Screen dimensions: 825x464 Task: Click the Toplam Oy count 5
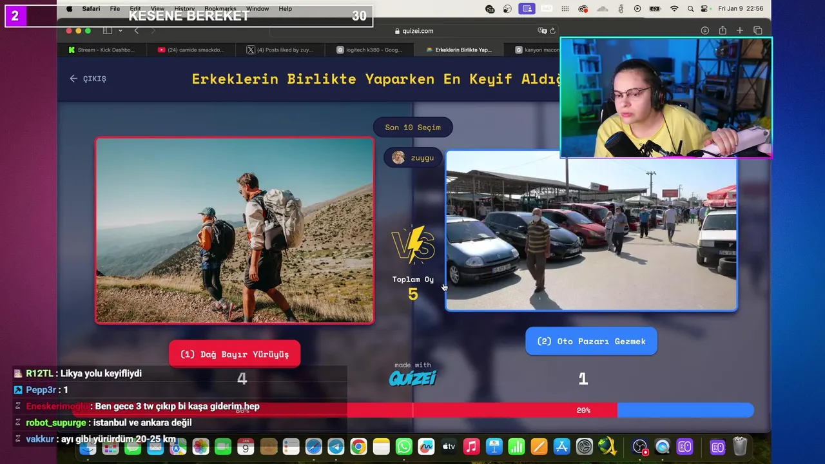413,295
